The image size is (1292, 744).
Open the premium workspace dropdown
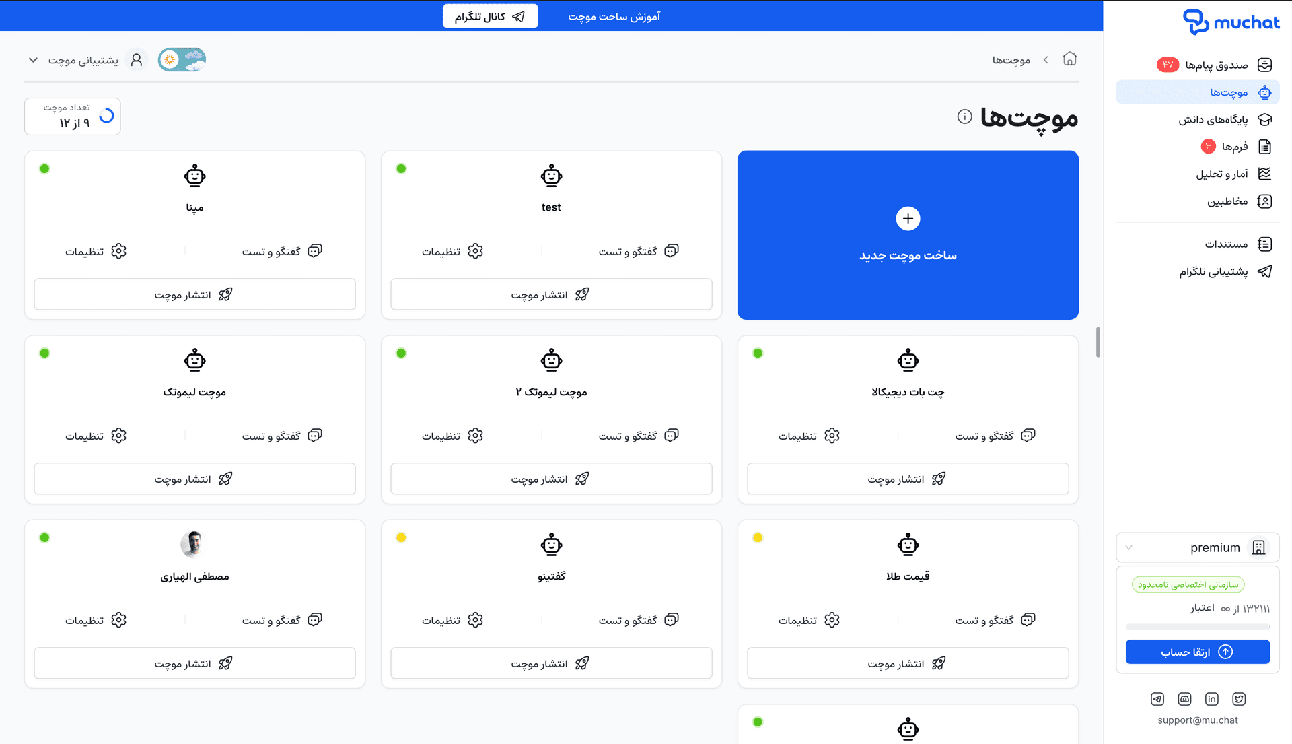pyautogui.click(x=1197, y=547)
